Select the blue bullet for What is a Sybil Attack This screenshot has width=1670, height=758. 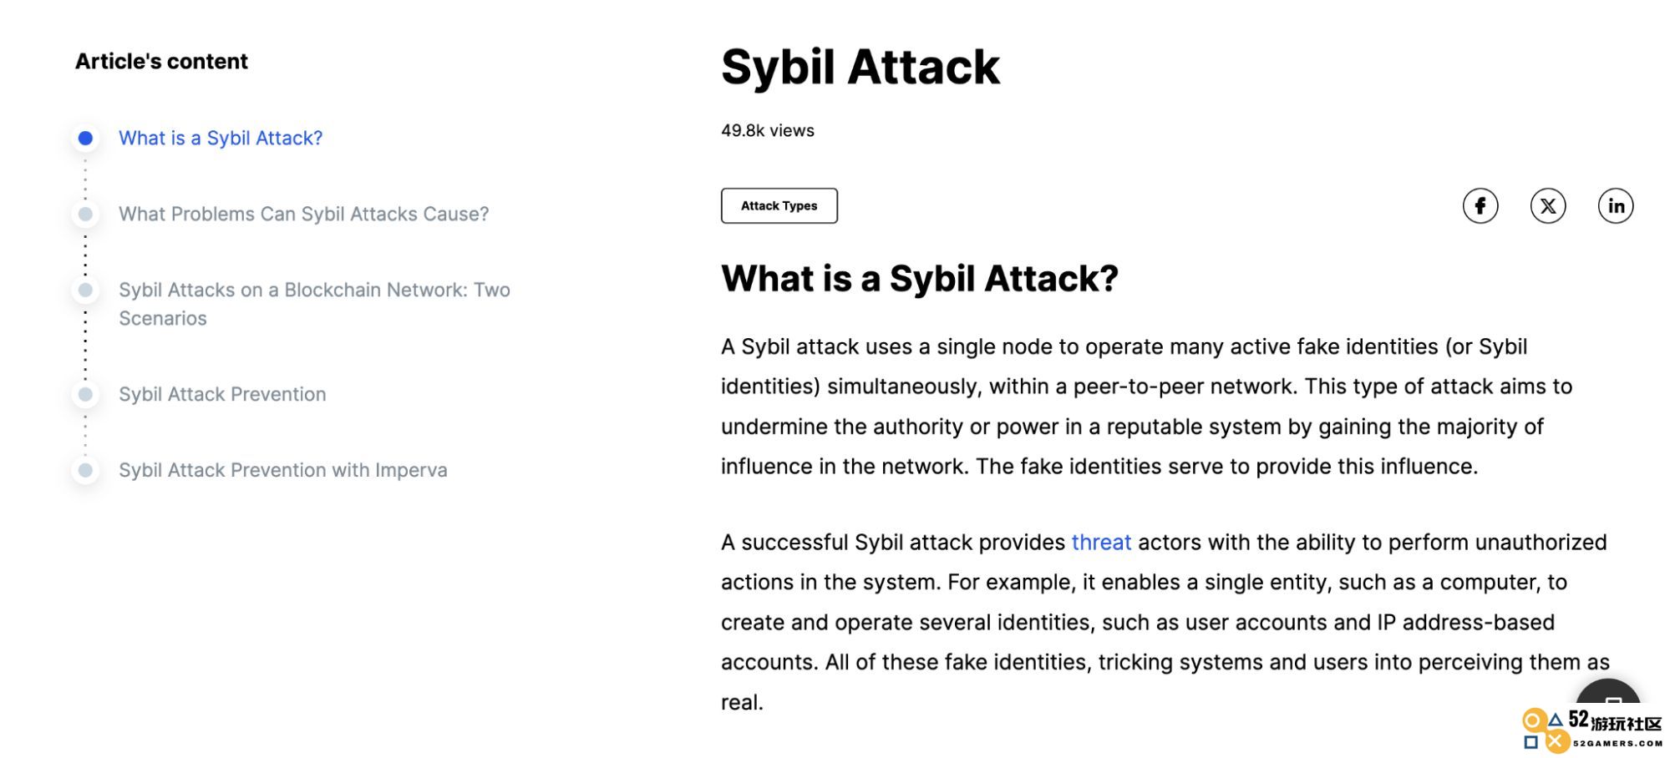point(85,139)
